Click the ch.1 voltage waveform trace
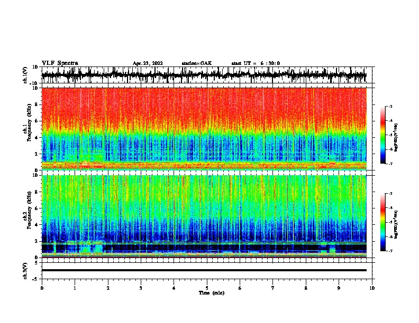This screenshot has width=419, height=323. point(204,75)
